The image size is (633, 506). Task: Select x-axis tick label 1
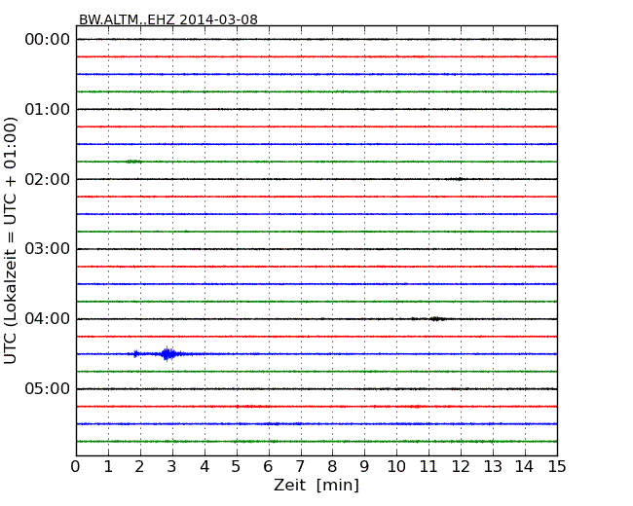coord(108,466)
